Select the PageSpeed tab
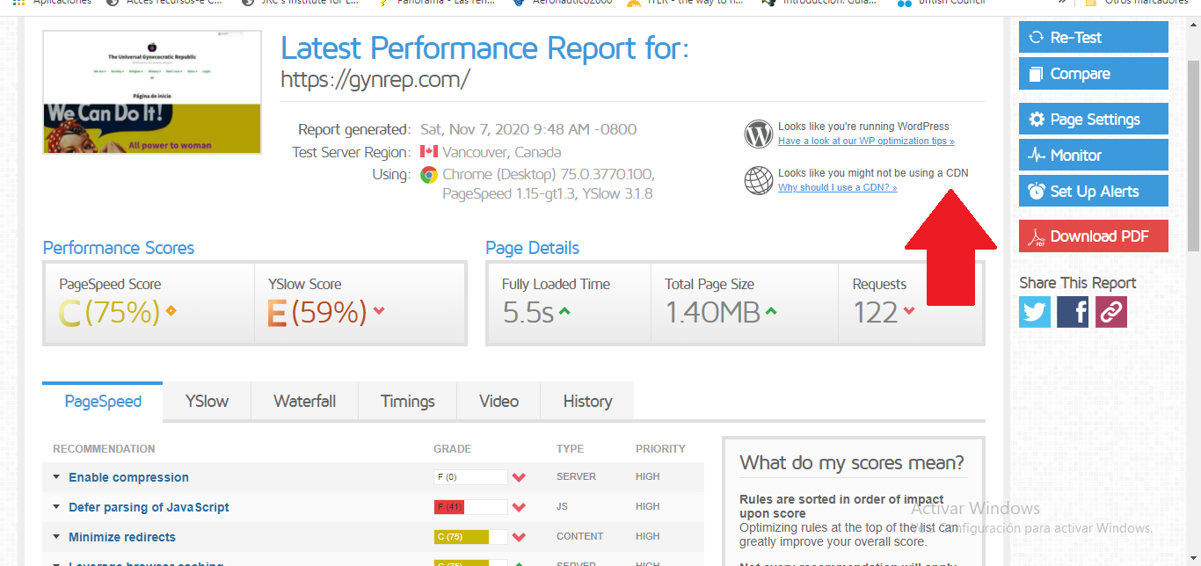 (x=103, y=401)
